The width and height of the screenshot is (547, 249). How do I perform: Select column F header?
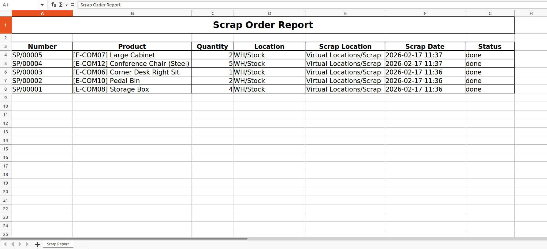pos(425,13)
